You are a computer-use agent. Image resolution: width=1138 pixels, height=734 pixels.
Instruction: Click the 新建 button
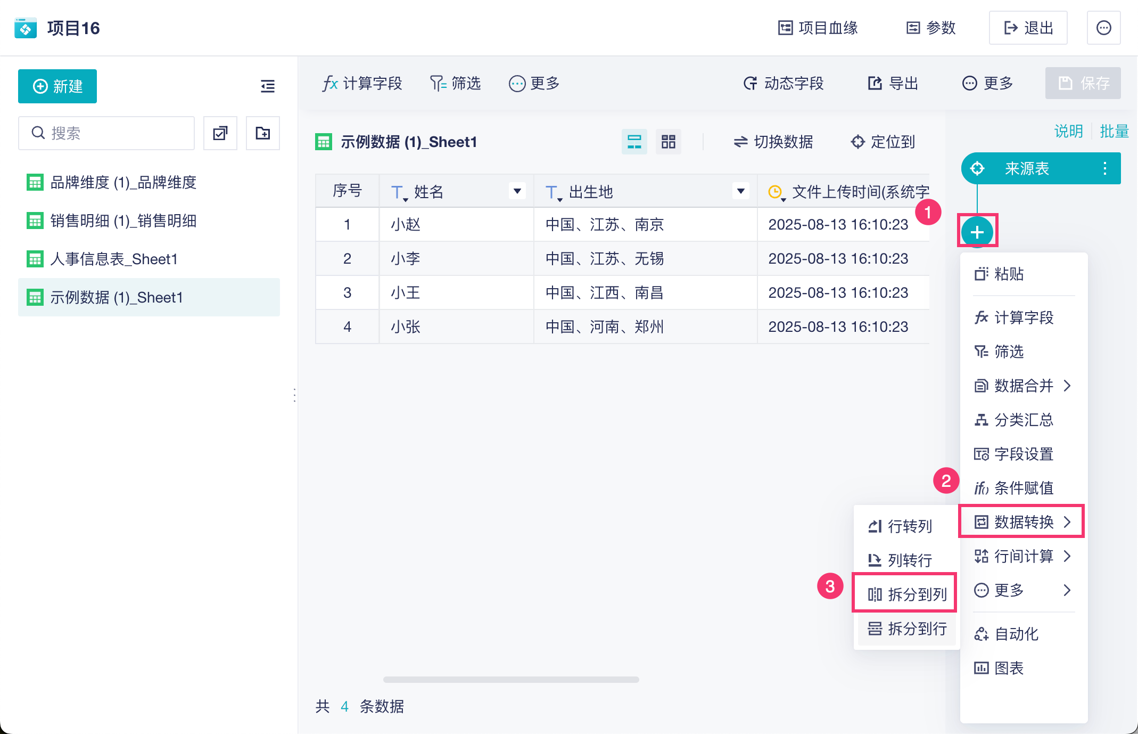coord(57,86)
